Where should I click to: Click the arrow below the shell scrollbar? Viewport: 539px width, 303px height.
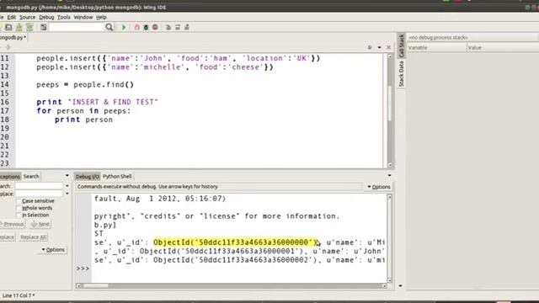click(x=400, y=286)
